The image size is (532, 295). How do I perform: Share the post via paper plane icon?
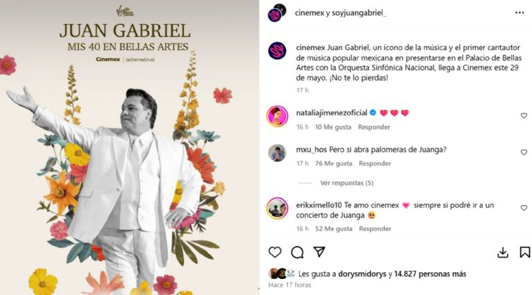click(x=319, y=252)
